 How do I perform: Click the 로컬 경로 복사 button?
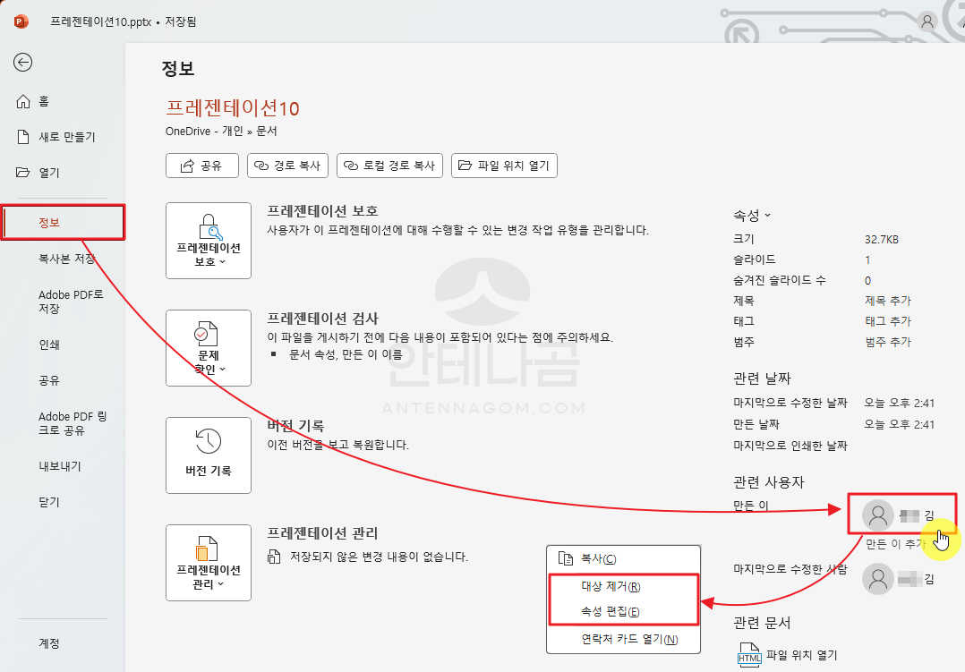[389, 166]
